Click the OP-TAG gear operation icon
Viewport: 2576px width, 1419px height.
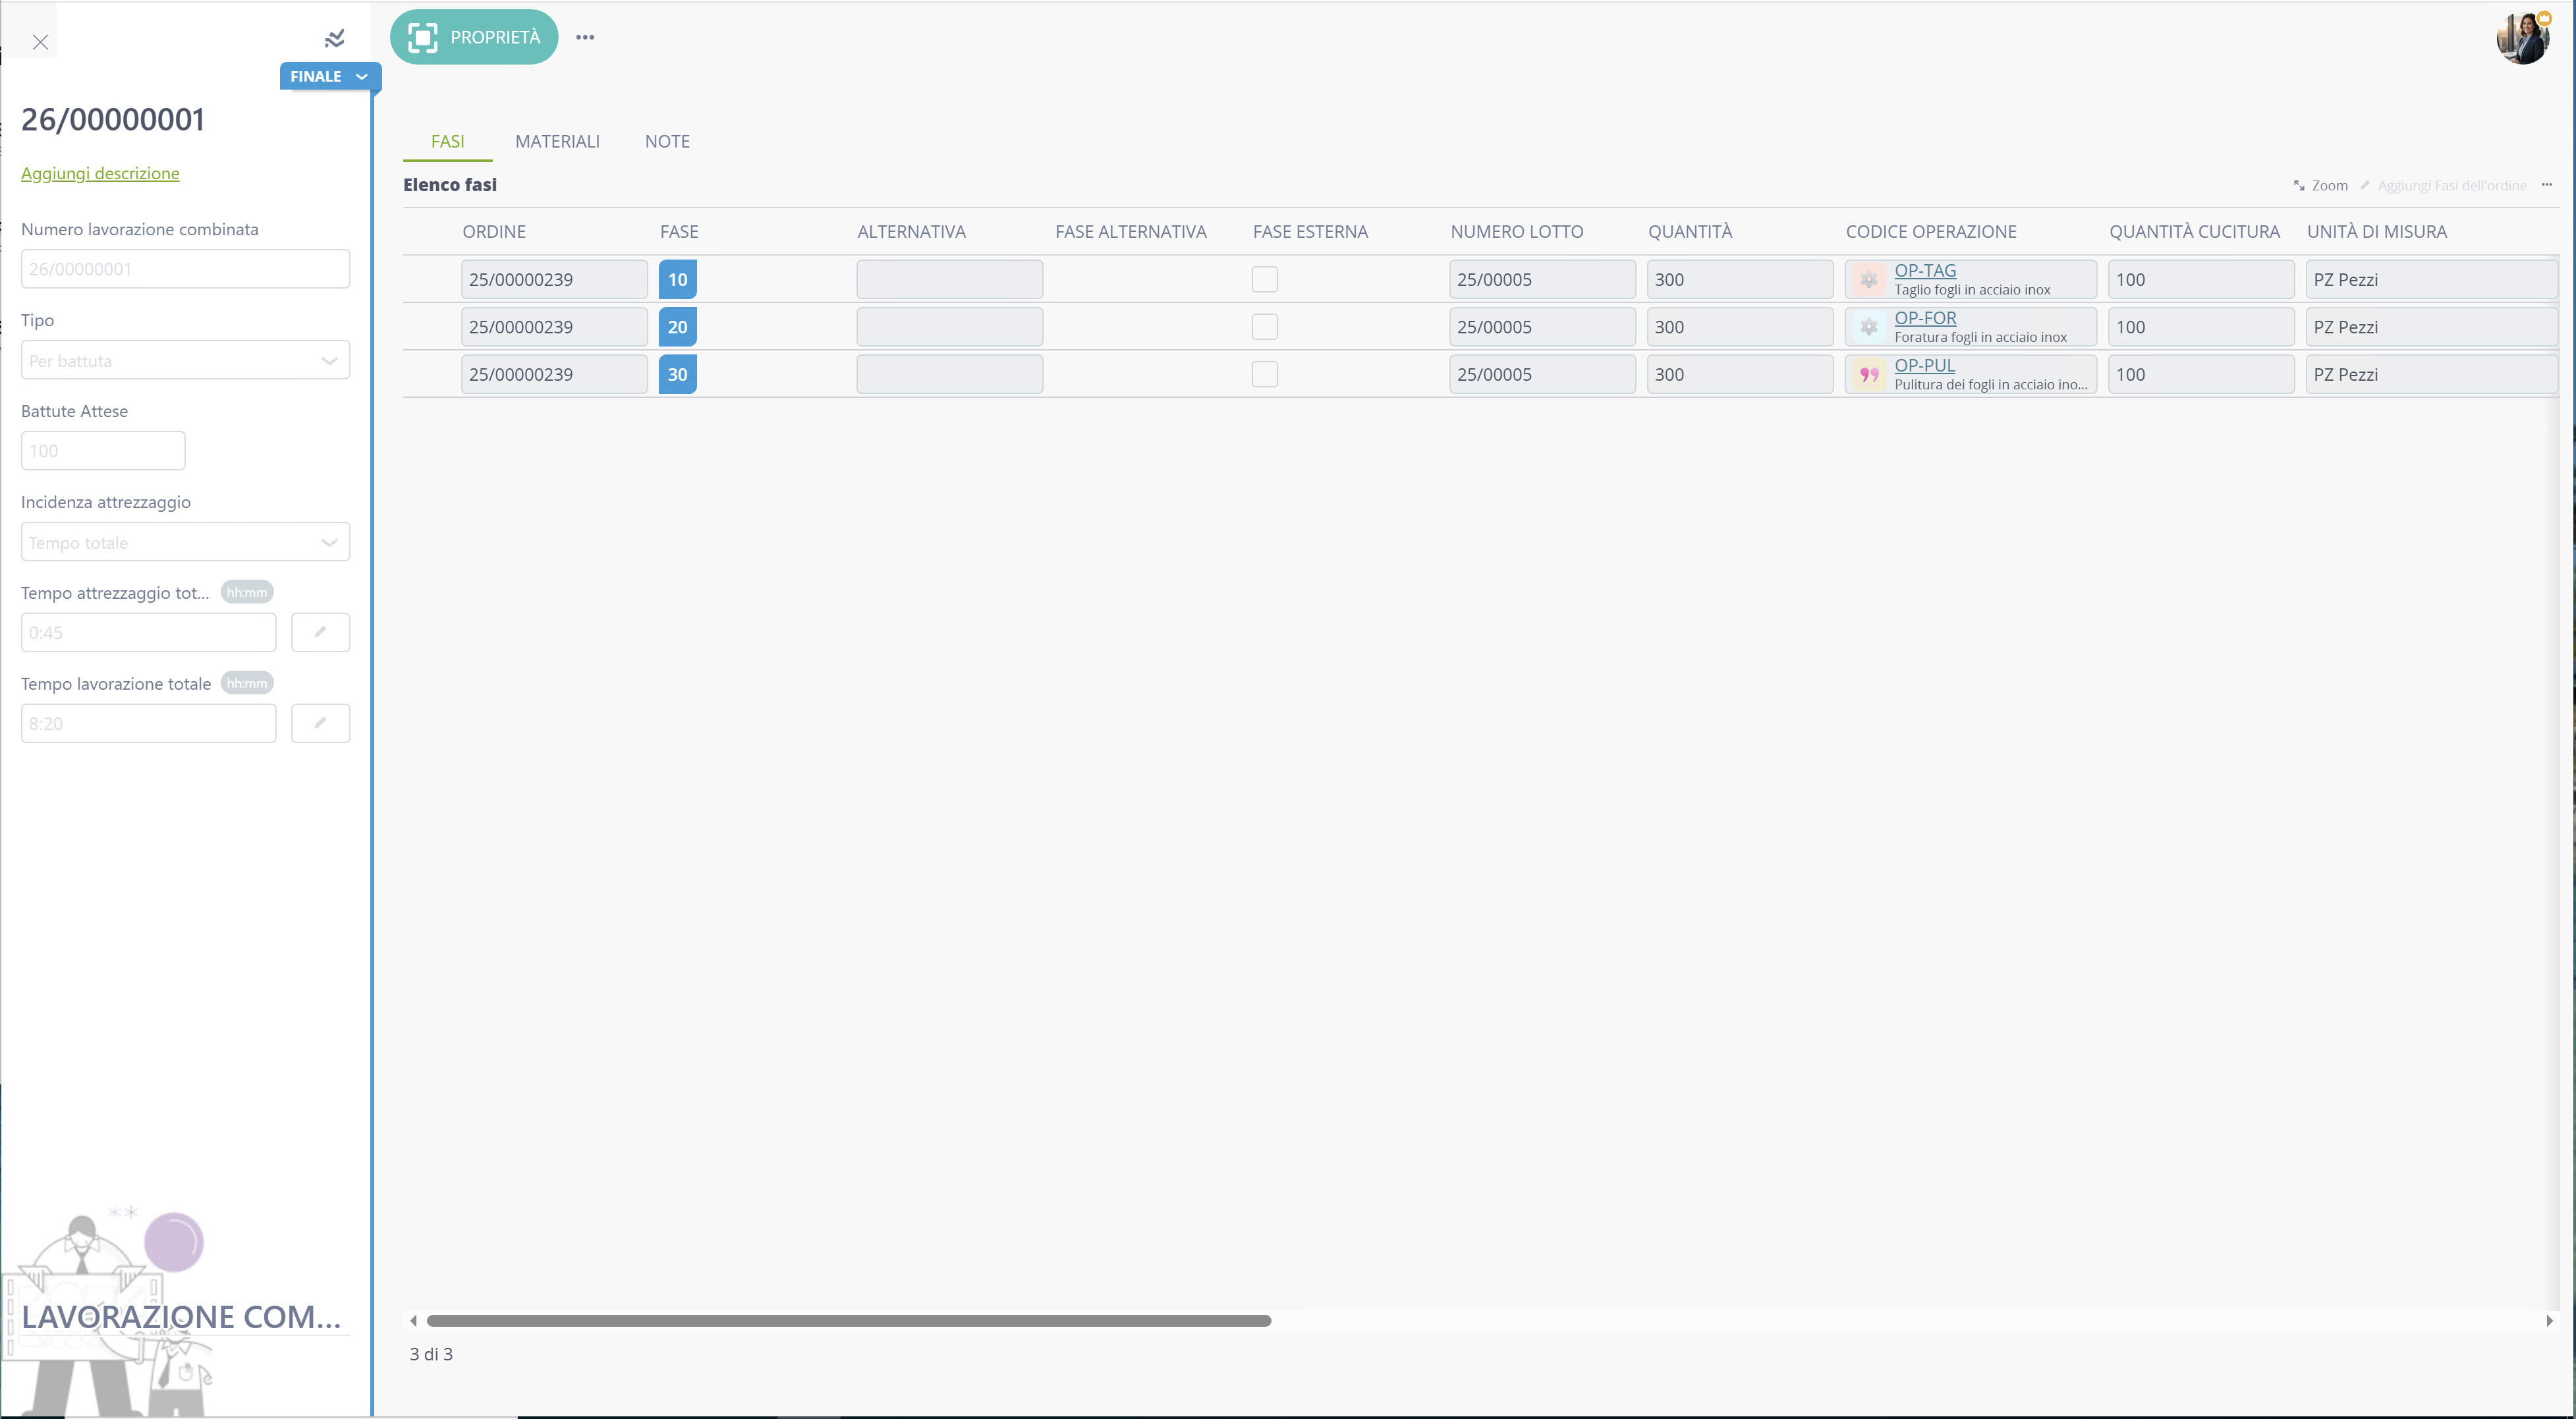[1868, 280]
